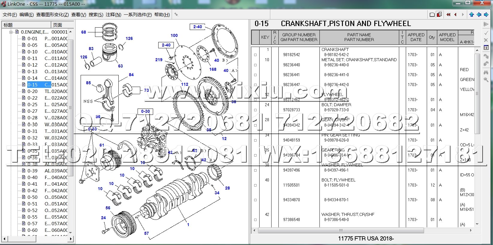Click the open book icon in the toolbar
The height and width of the screenshot is (245, 493).
432,15
